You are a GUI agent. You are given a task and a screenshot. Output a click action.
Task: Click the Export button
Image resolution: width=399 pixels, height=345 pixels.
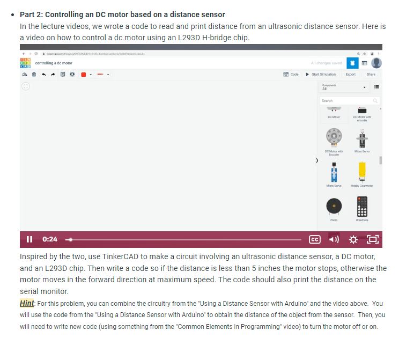[350, 75]
